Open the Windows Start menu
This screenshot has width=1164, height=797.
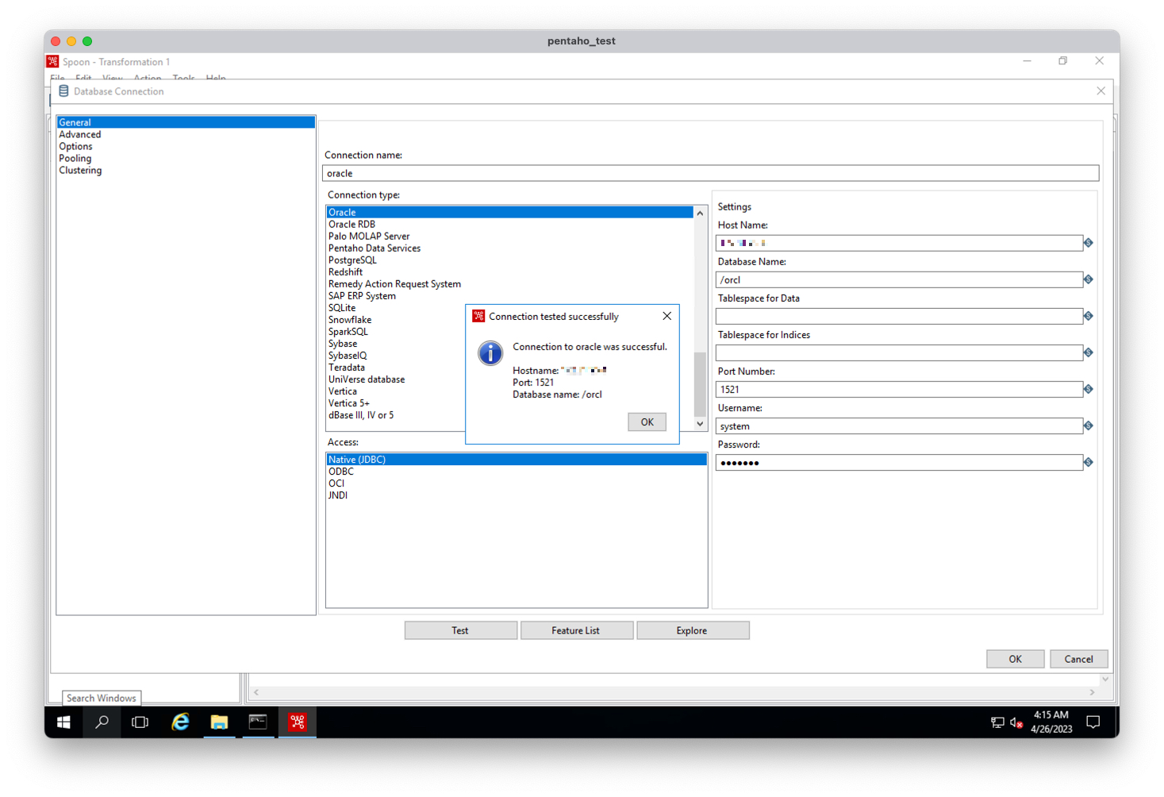[64, 722]
